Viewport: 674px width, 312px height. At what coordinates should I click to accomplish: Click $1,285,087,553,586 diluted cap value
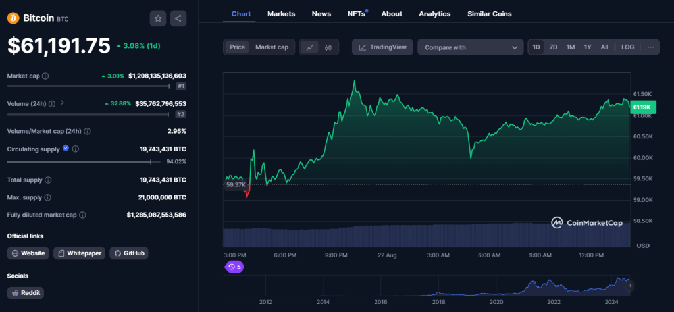pos(157,215)
